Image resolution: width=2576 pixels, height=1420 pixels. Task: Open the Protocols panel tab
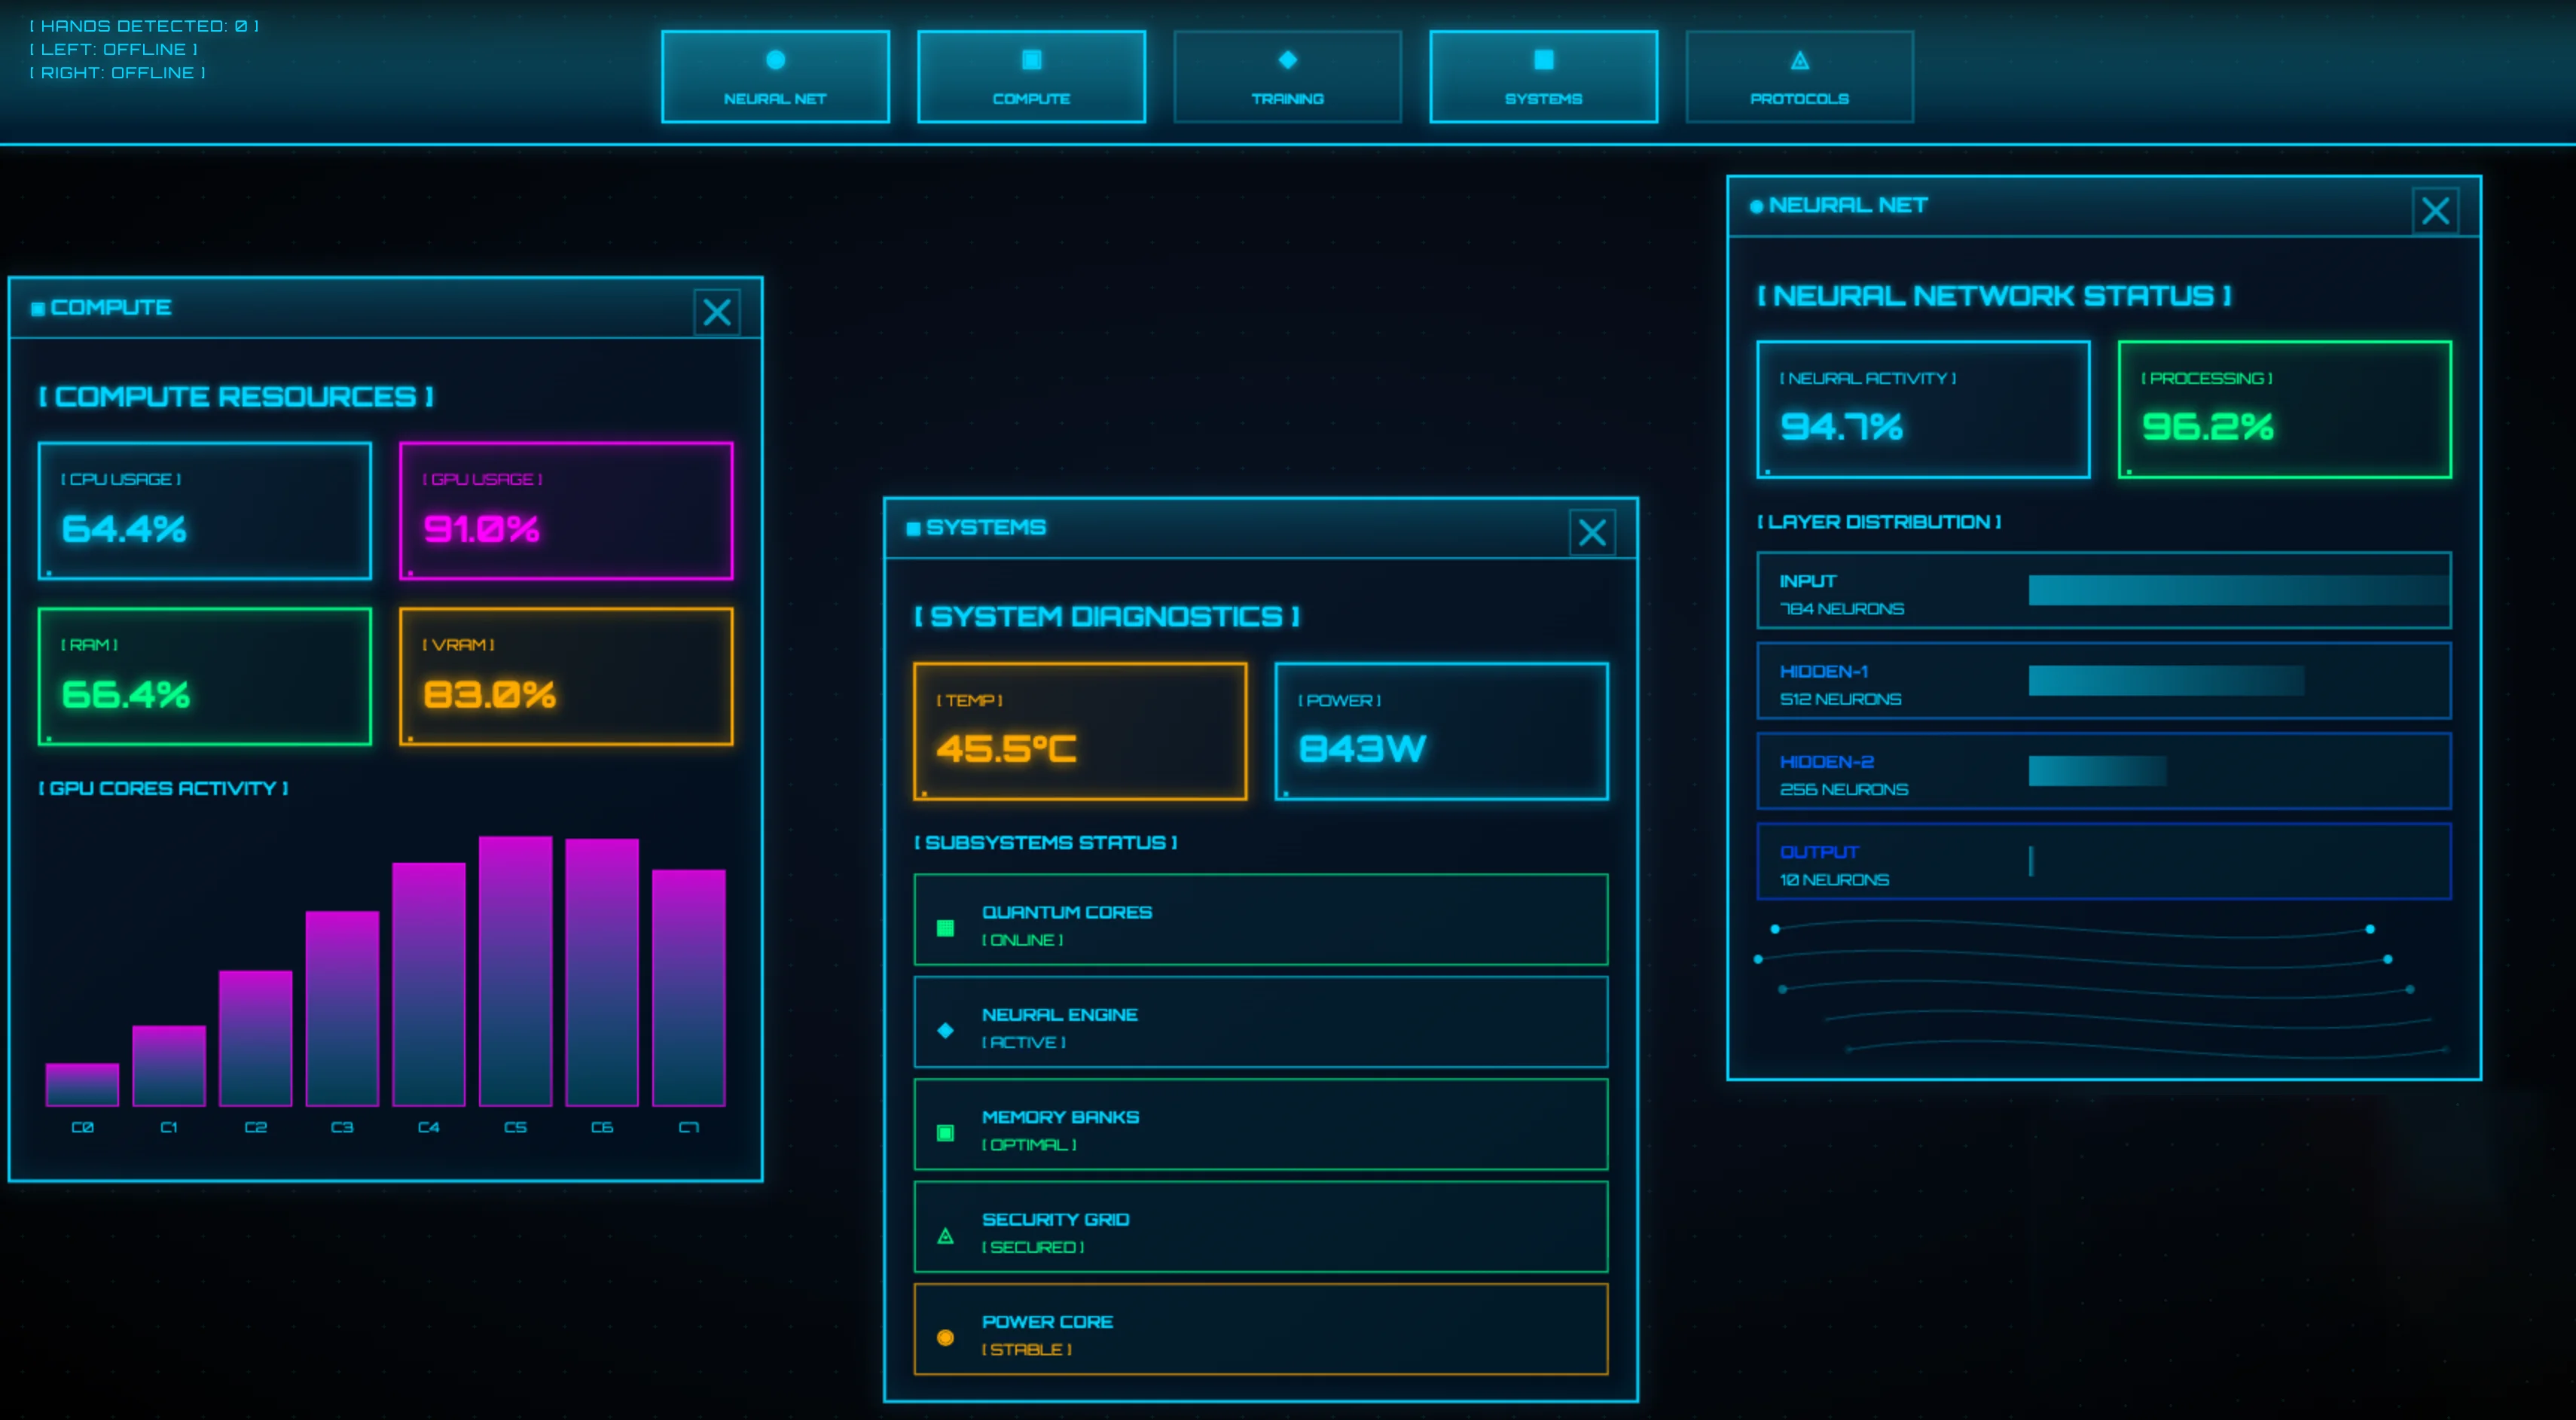[x=1799, y=77]
